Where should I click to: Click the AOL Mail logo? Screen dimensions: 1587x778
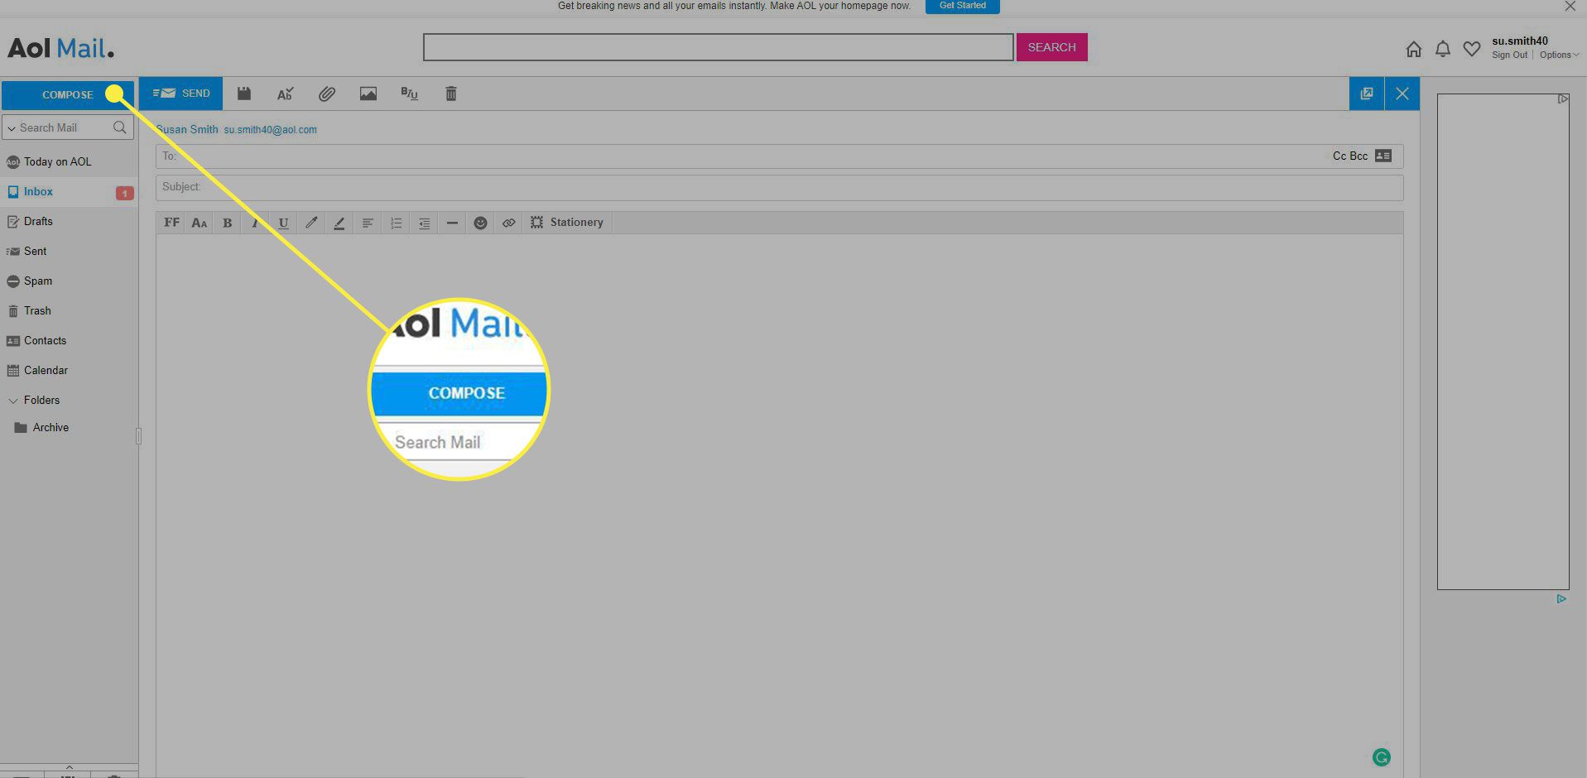(60, 48)
